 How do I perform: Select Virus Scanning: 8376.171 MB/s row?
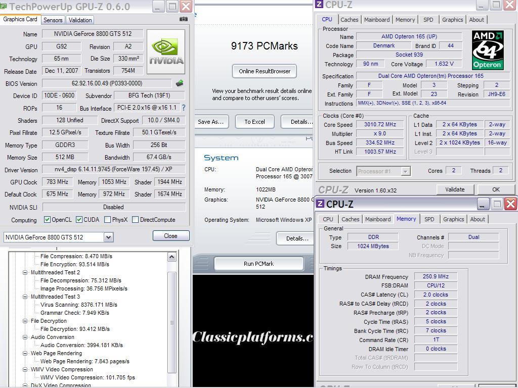click(x=78, y=305)
